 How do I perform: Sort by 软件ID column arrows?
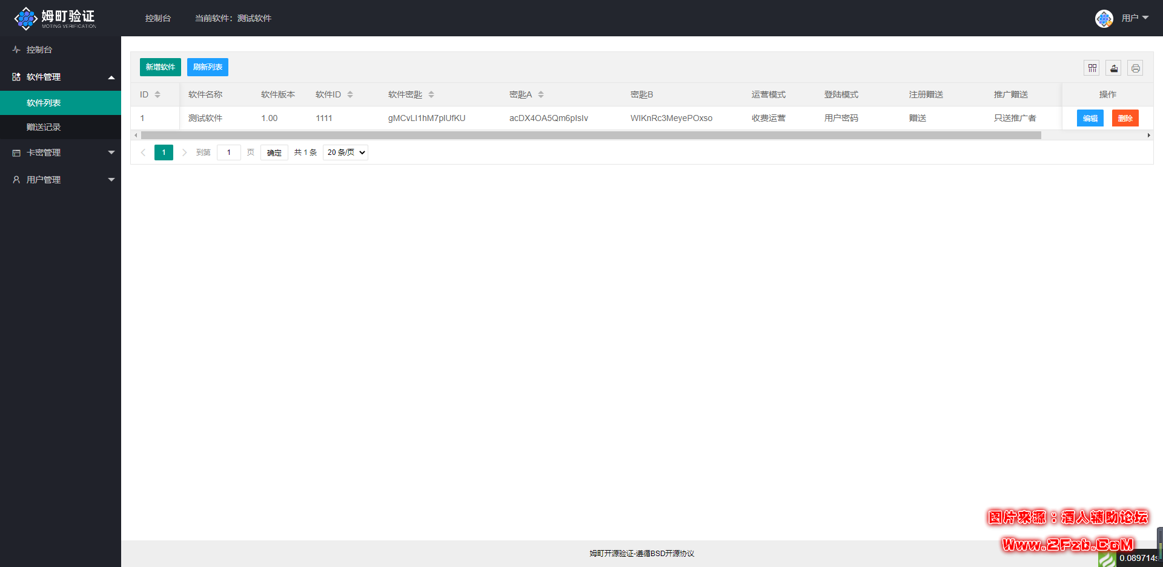pyautogui.click(x=350, y=94)
